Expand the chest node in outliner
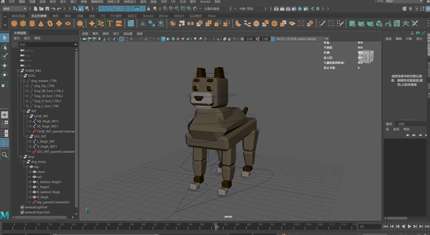The width and height of the screenshot is (430, 235). 30,172
